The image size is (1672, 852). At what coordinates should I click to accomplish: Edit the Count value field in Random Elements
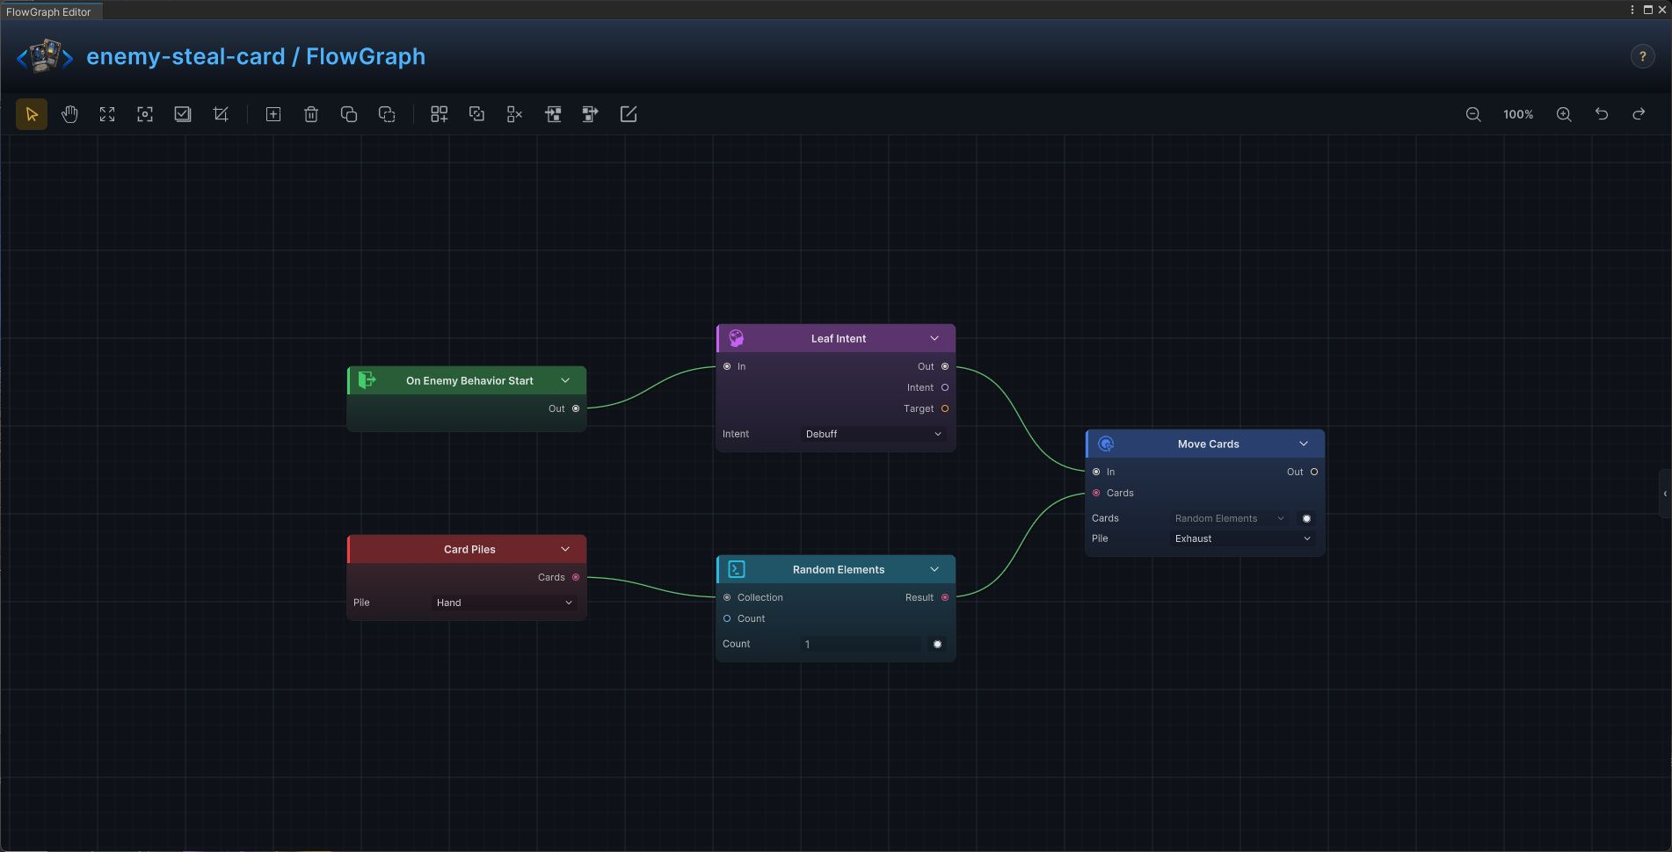(x=861, y=644)
